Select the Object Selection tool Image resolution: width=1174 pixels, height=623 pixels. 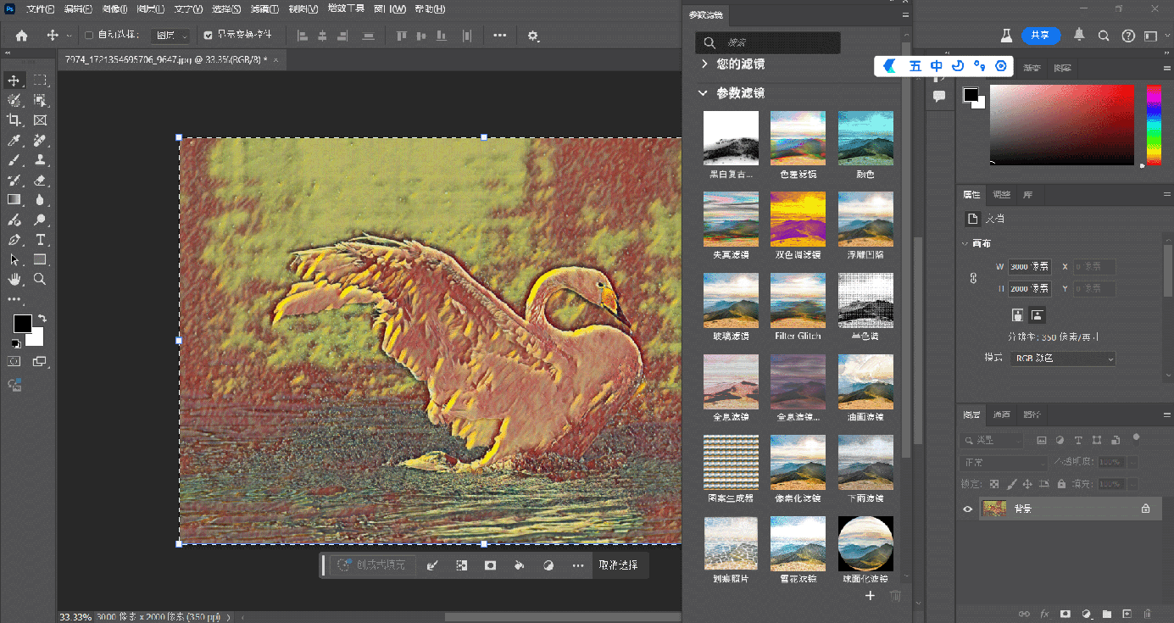(x=40, y=100)
